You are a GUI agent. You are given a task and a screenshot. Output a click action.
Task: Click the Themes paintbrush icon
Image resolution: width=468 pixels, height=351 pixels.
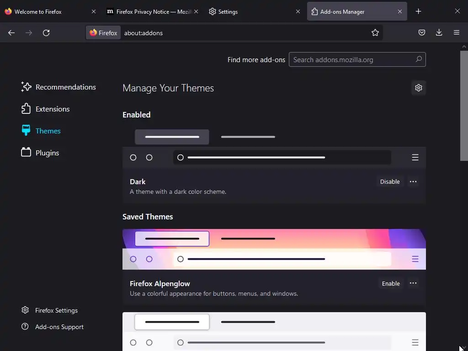coord(26,130)
